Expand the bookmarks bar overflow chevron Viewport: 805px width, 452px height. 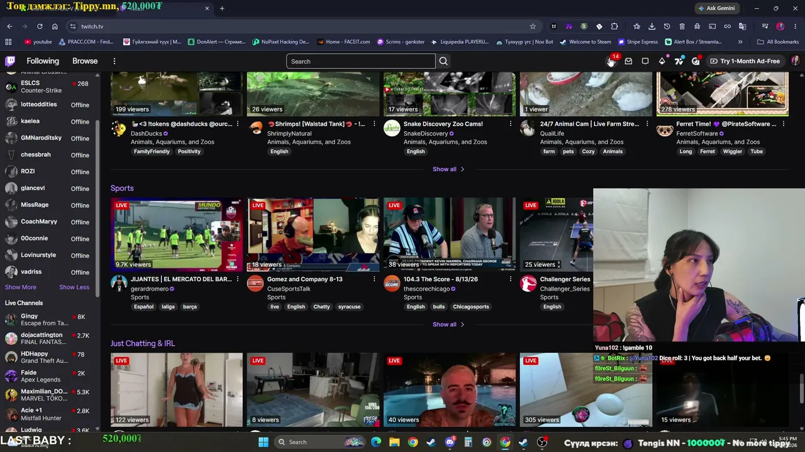point(740,42)
